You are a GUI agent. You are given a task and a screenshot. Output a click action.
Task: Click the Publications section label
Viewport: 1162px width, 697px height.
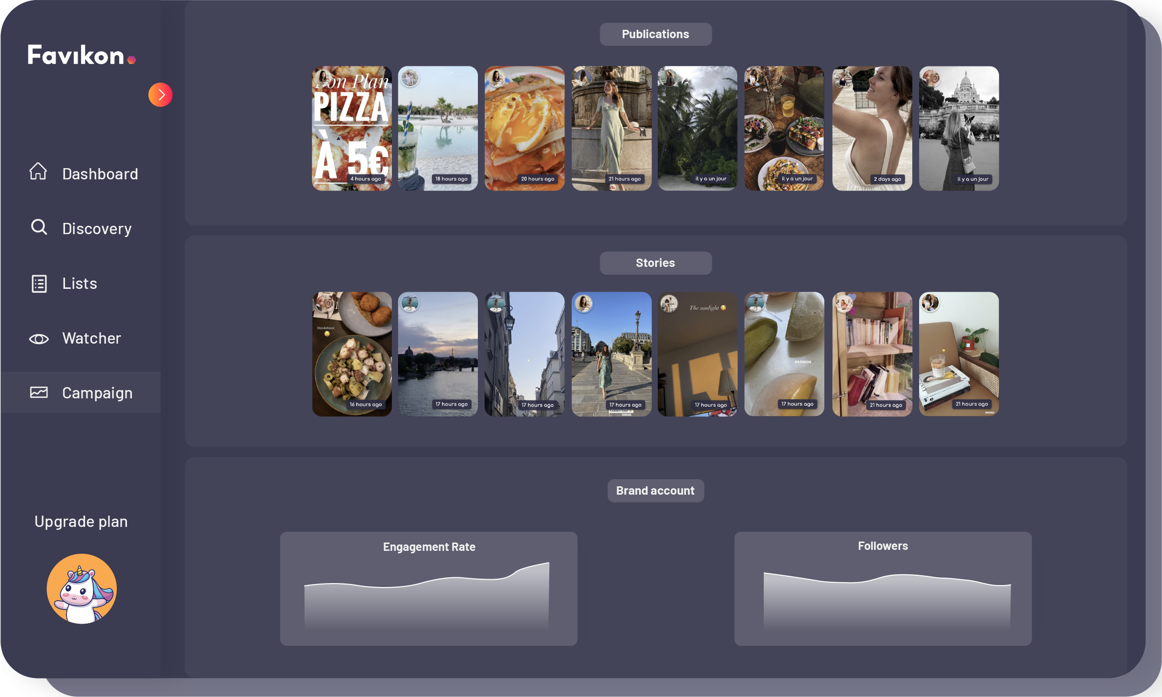point(655,34)
